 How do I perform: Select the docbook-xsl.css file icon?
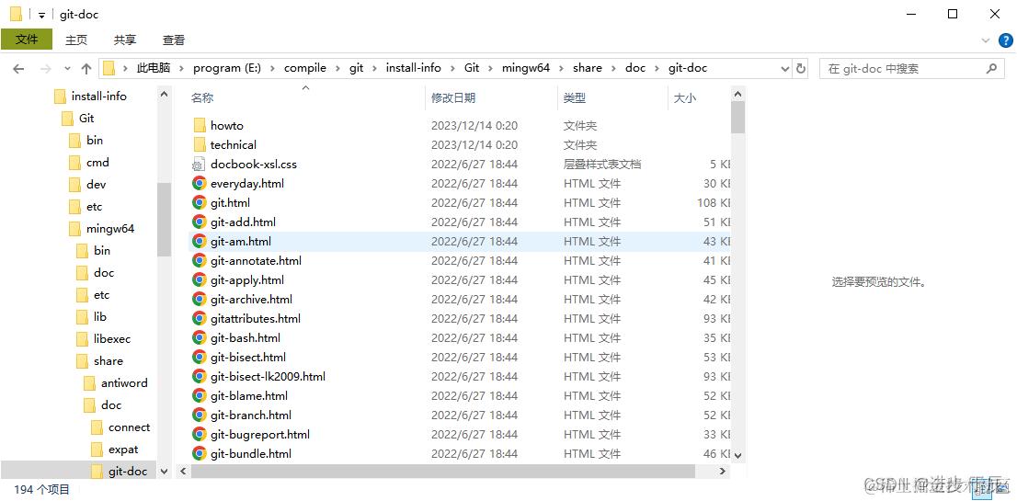[200, 164]
